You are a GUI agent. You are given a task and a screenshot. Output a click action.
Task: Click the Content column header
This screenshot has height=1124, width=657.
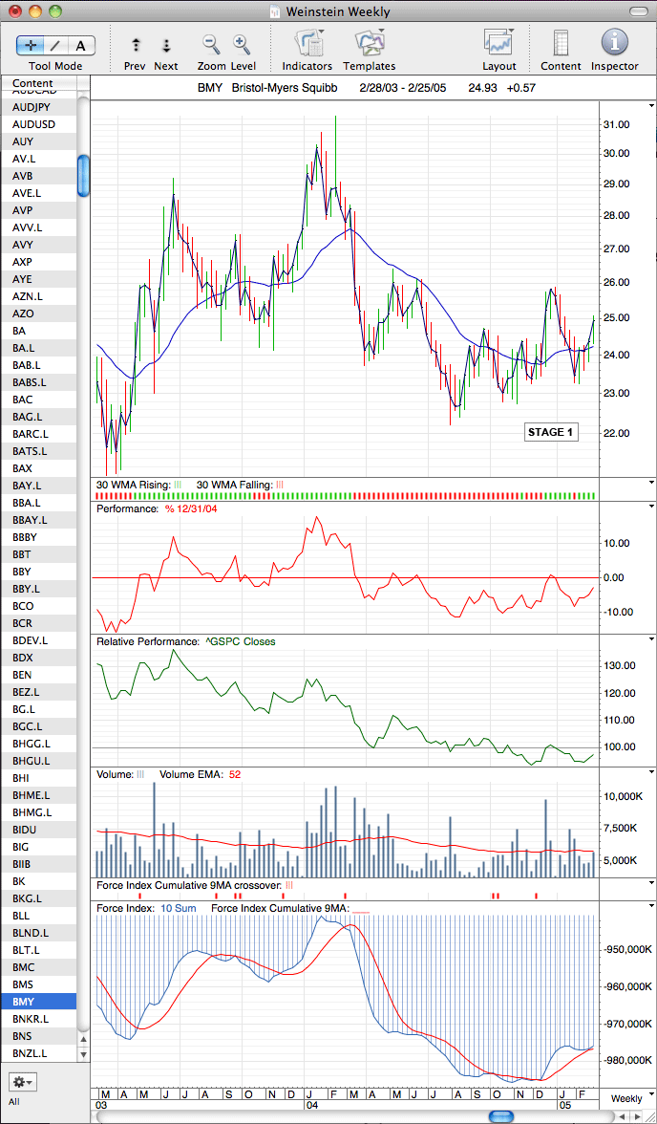pyautogui.click(x=39, y=83)
